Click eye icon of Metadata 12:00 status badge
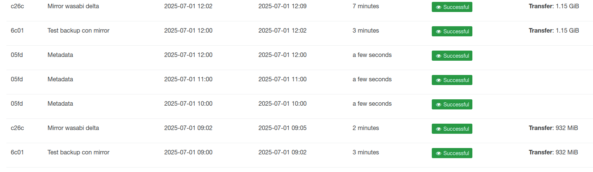The height and width of the screenshot is (172, 593). (439, 56)
